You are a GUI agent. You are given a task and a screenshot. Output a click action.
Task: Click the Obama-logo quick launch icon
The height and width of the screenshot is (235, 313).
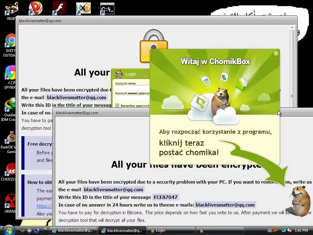29,230
